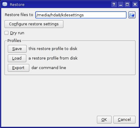The image size is (140, 128).
Task: Click the 'dar command line' text
Action: pyautogui.click(x=49, y=68)
